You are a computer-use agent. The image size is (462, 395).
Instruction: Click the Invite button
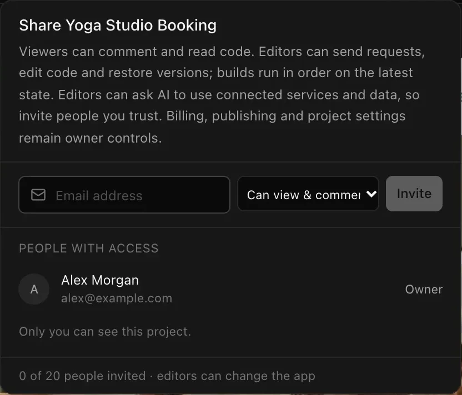tap(414, 194)
